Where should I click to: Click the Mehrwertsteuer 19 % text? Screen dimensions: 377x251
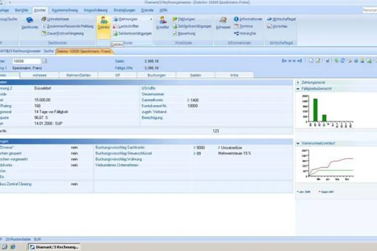[x=235, y=153]
